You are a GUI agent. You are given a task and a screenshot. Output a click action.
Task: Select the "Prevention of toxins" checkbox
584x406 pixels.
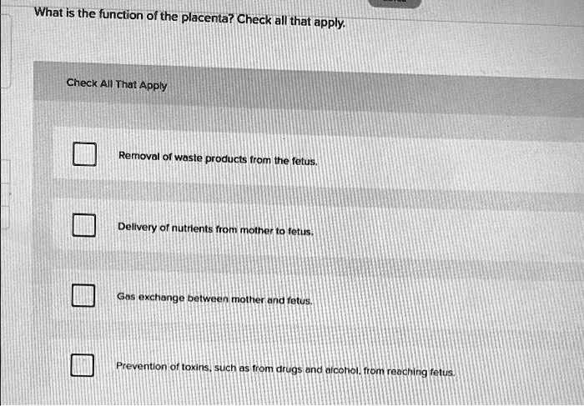tap(83, 365)
